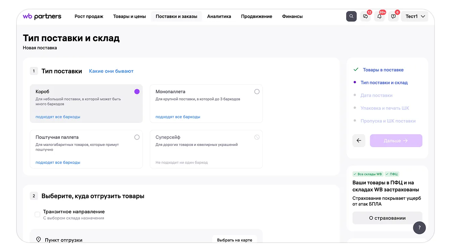
Task: Open barcodes link in the Короб card
Action: pos(58,117)
